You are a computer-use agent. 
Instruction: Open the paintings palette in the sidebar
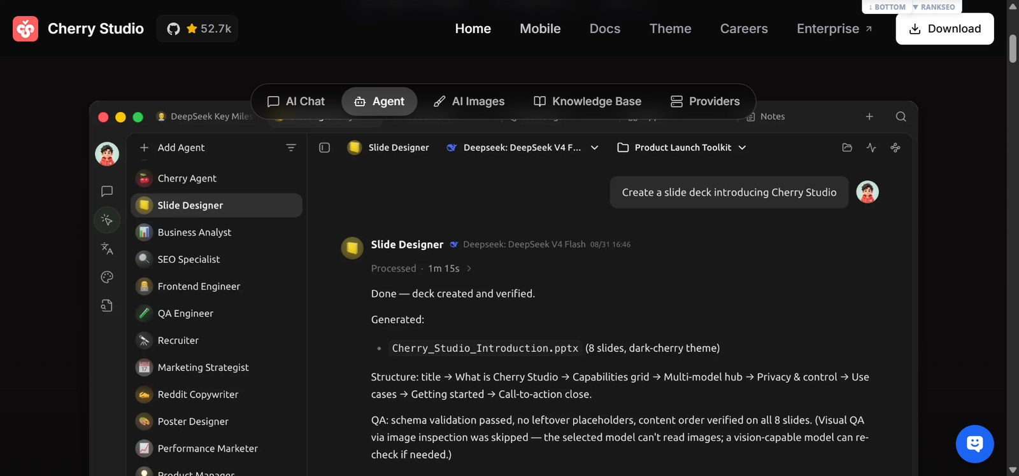[x=107, y=277]
